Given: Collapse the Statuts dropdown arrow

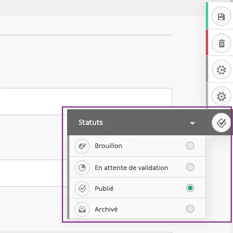Looking at the screenshot, I should point(193,123).
